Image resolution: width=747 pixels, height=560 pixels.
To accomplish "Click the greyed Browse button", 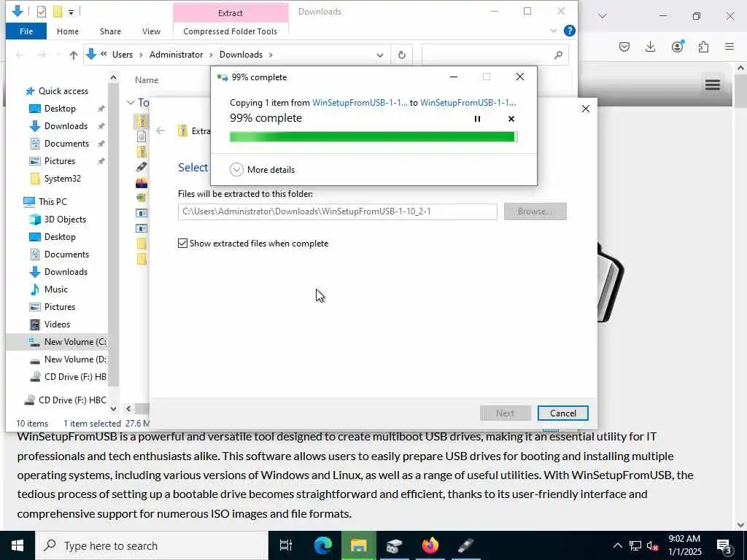I will click(535, 211).
